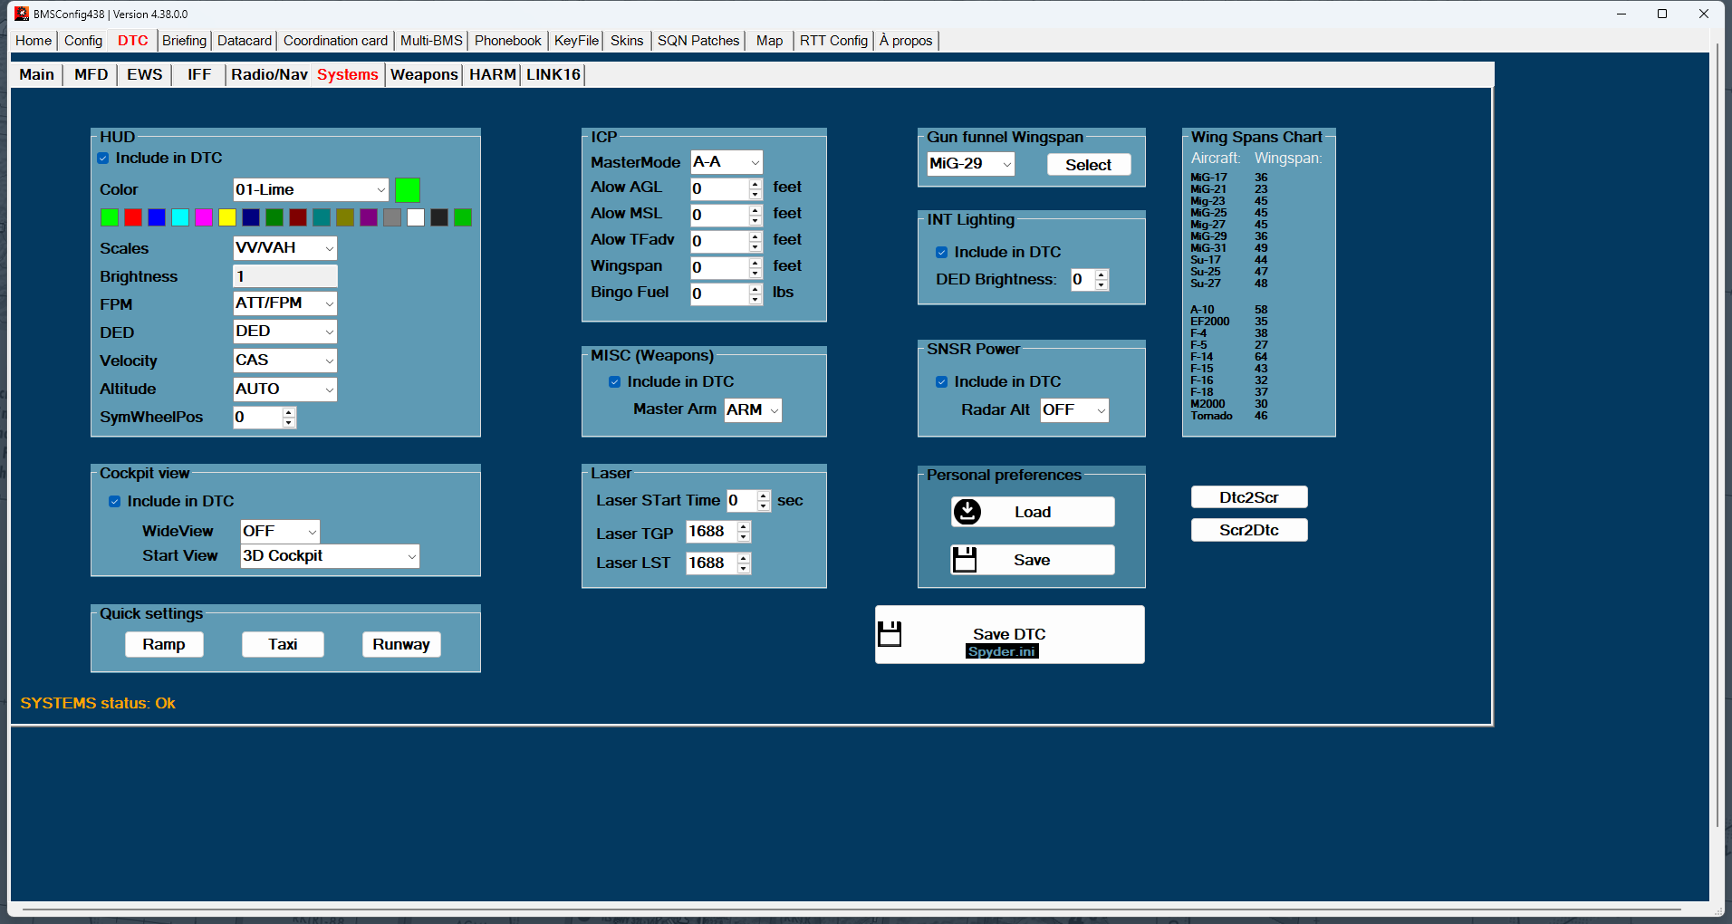Click the Scr2Dtc button
This screenshot has width=1732, height=924.
click(x=1249, y=530)
